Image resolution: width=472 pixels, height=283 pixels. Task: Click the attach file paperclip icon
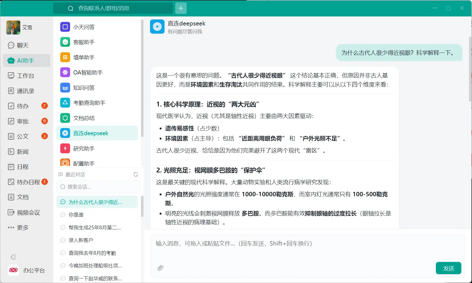tap(160, 268)
